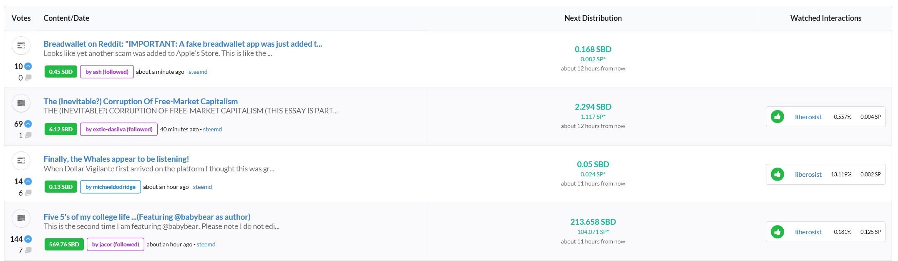Select the 'by michaeldodridge' author tag
Viewport: 898px width, 261px height.
click(x=111, y=187)
